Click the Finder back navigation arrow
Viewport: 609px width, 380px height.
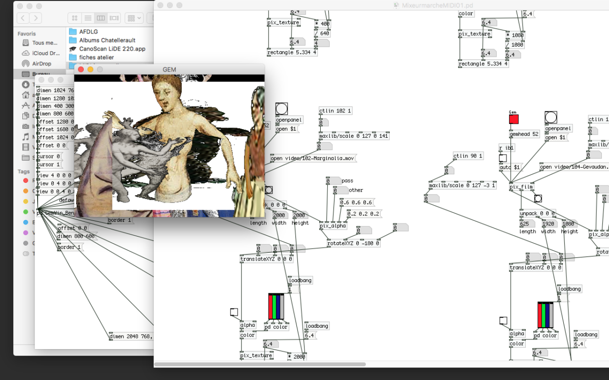(x=23, y=18)
